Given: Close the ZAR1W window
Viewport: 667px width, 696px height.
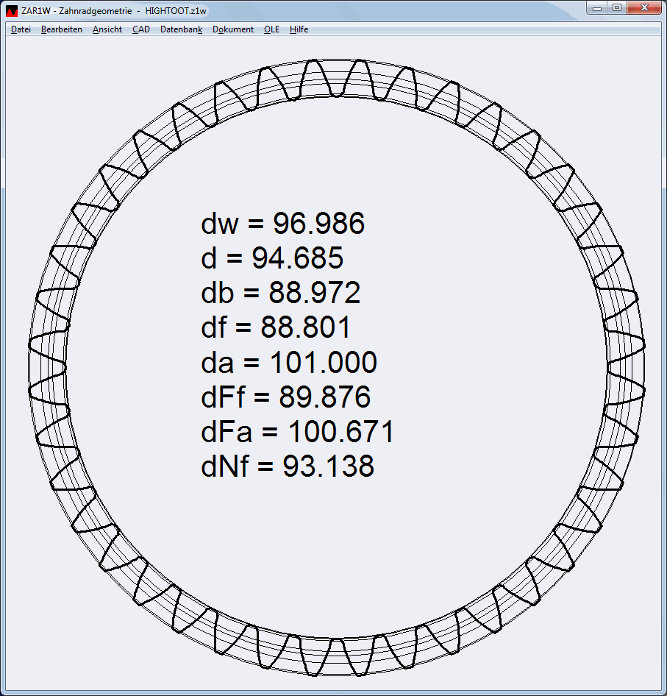Looking at the screenshot, I should 644,8.
